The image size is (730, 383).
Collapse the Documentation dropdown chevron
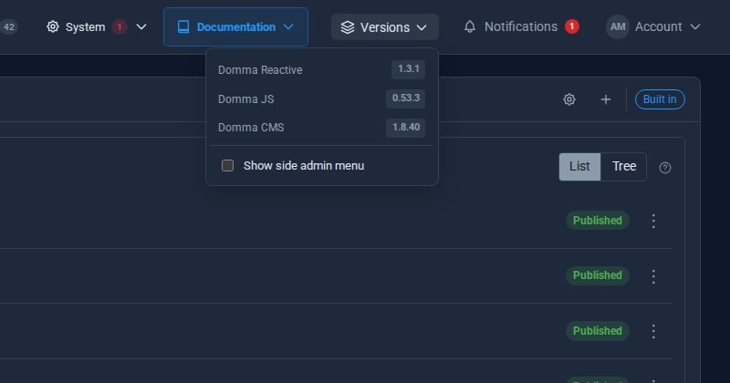288,27
